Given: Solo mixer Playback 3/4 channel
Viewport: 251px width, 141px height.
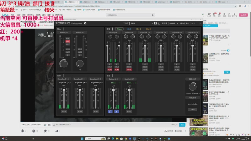Looking at the screenshot, I should pos(161,67).
